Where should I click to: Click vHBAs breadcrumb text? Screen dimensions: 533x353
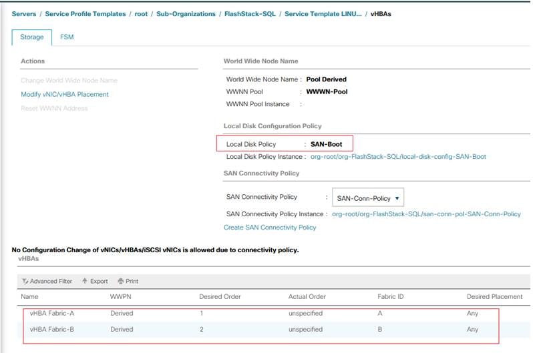tap(381, 14)
